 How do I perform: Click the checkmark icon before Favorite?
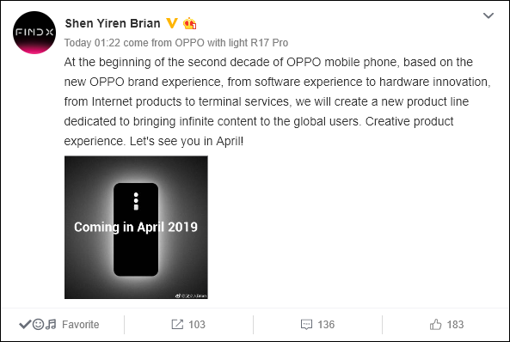click(25, 324)
